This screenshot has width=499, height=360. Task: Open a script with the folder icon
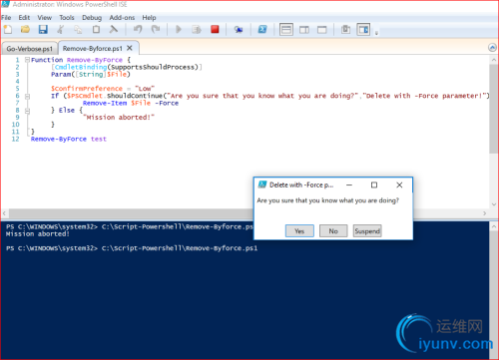pos(25,30)
